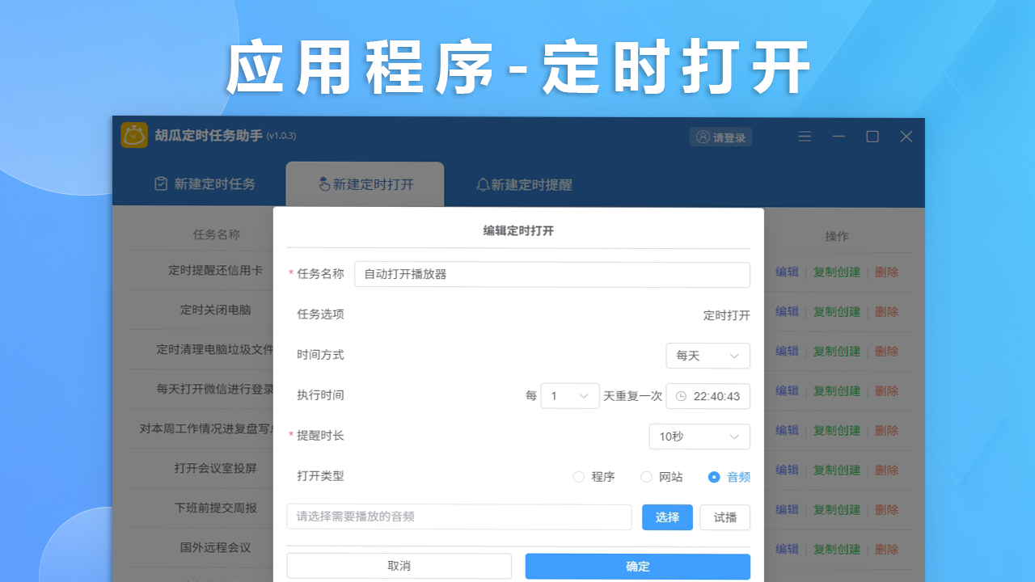
Task: Click the clipboard icon on 新建定时任务 tab
Action: coord(160,183)
